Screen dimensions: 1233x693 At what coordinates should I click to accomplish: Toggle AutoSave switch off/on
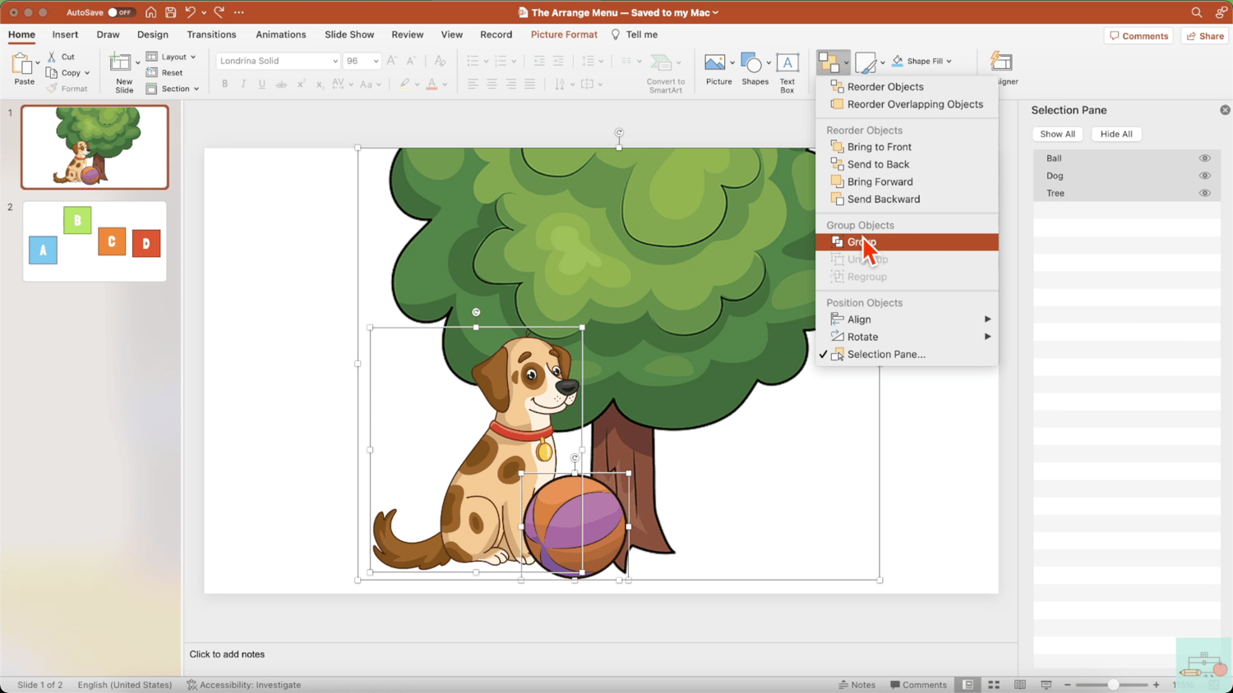[121, 12]
